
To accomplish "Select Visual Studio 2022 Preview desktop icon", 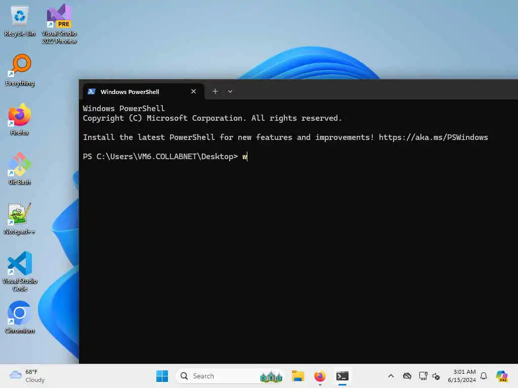I will click(x=59, y=24).
